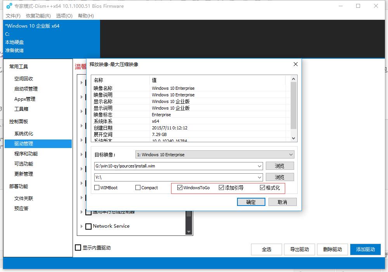Click the 确定 button
Viewport: 388px width, 272px height.
coord(251,202)
